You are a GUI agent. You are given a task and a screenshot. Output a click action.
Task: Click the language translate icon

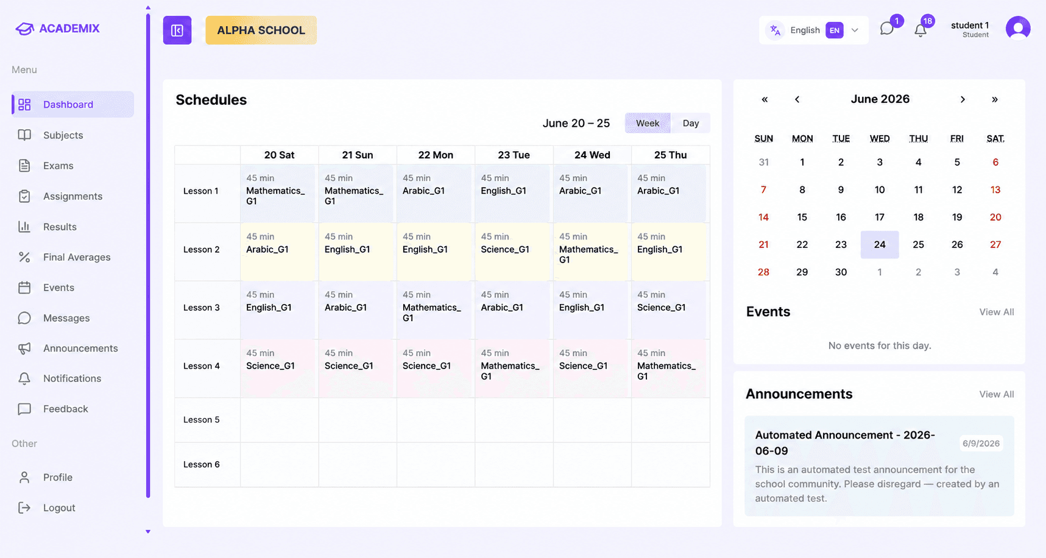click(x=775, y=30)
